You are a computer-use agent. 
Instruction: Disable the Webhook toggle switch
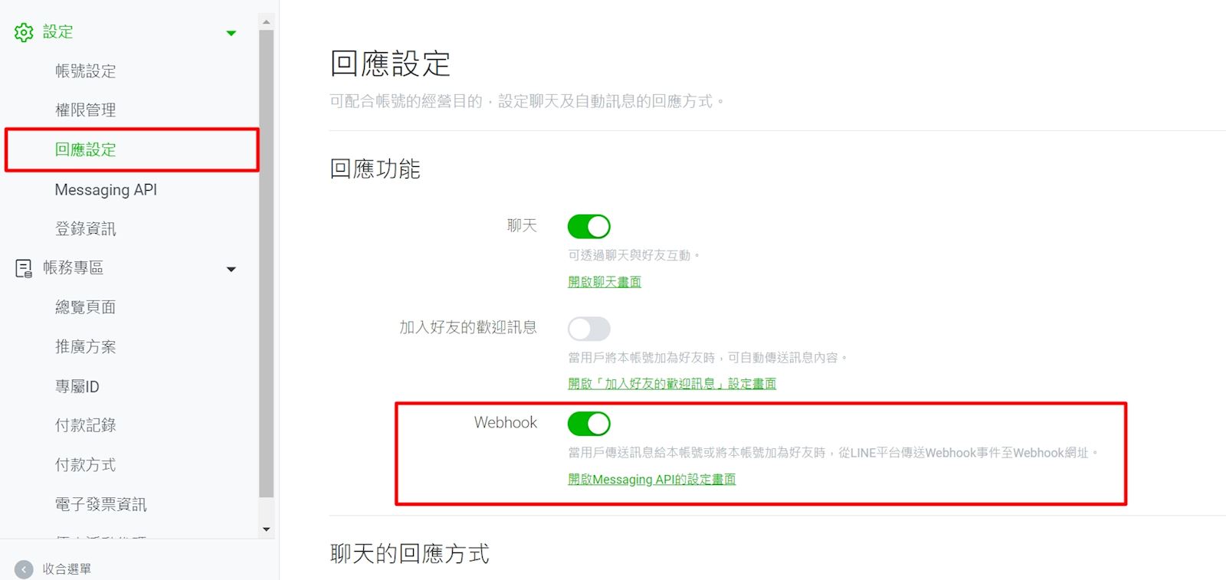coord(588,424)
